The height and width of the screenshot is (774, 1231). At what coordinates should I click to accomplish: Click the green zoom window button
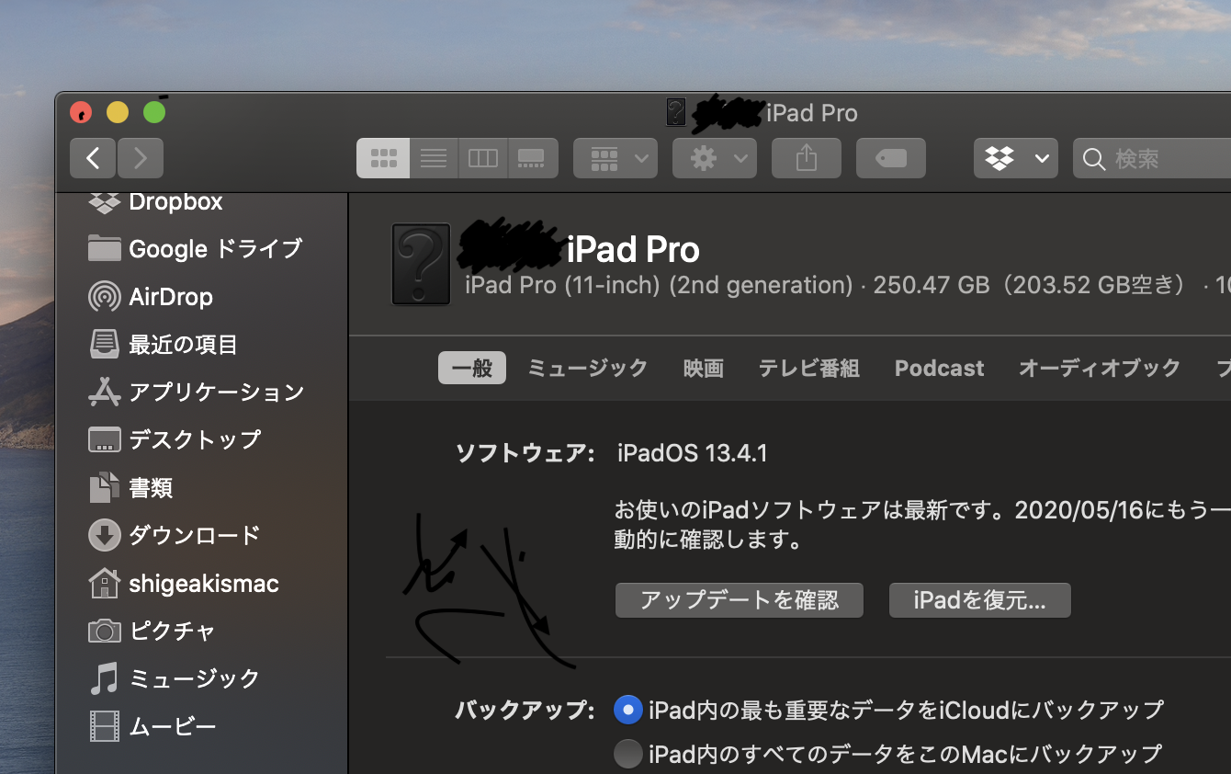[x=154, y=112]
